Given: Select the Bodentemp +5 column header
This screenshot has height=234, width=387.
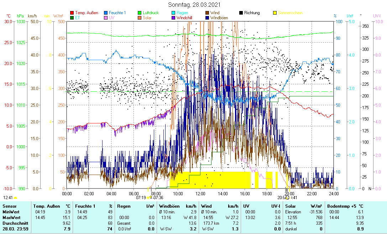Looking at the screenshot, I should pyautogui.click(x=345, y=206).
